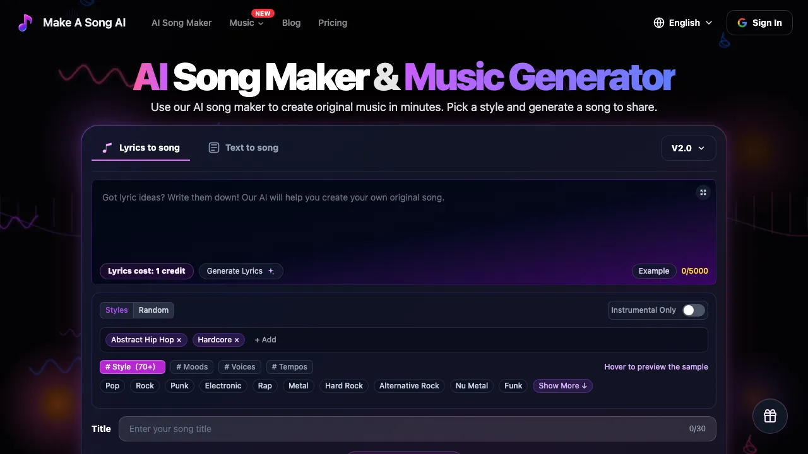
Task: Click the Lyrics cost: 1 credit badge
Action: (146, 271)
